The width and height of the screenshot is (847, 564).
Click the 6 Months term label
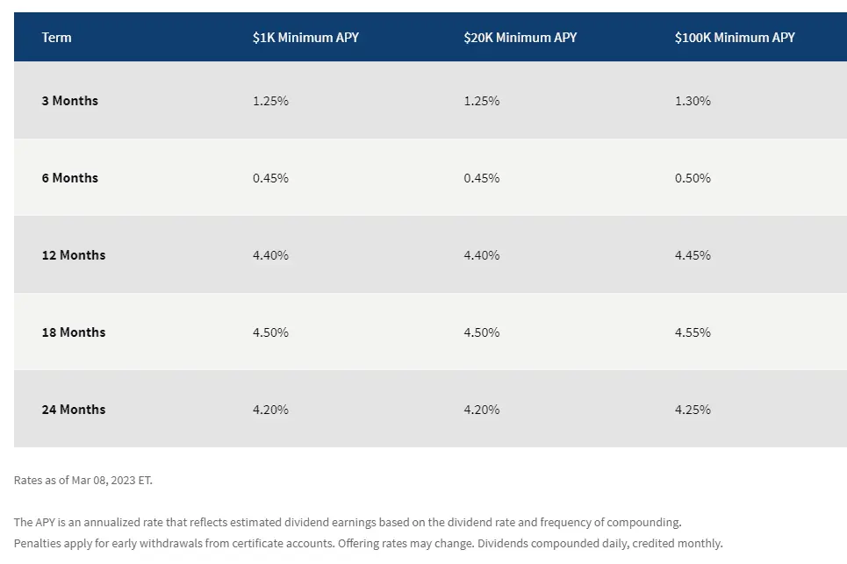[x=70, y=178]
